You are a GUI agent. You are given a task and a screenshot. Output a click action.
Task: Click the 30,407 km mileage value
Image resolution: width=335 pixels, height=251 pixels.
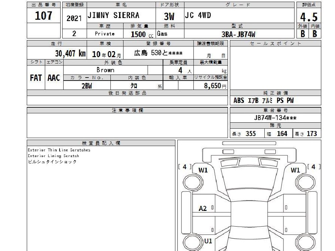pos(70,53)
